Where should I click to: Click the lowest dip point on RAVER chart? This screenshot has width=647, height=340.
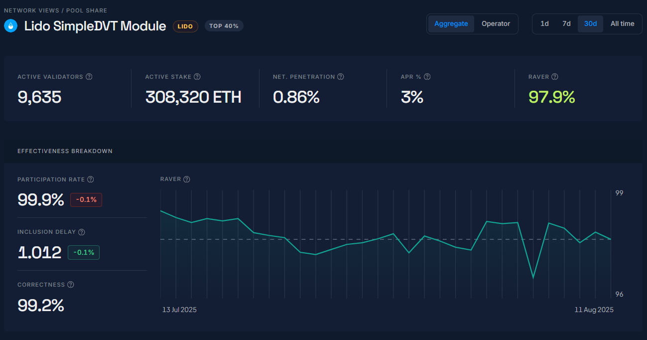(533, 278)
